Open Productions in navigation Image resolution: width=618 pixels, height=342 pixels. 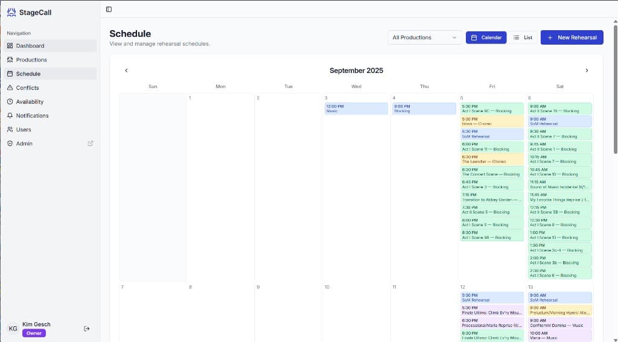[50, 60]
